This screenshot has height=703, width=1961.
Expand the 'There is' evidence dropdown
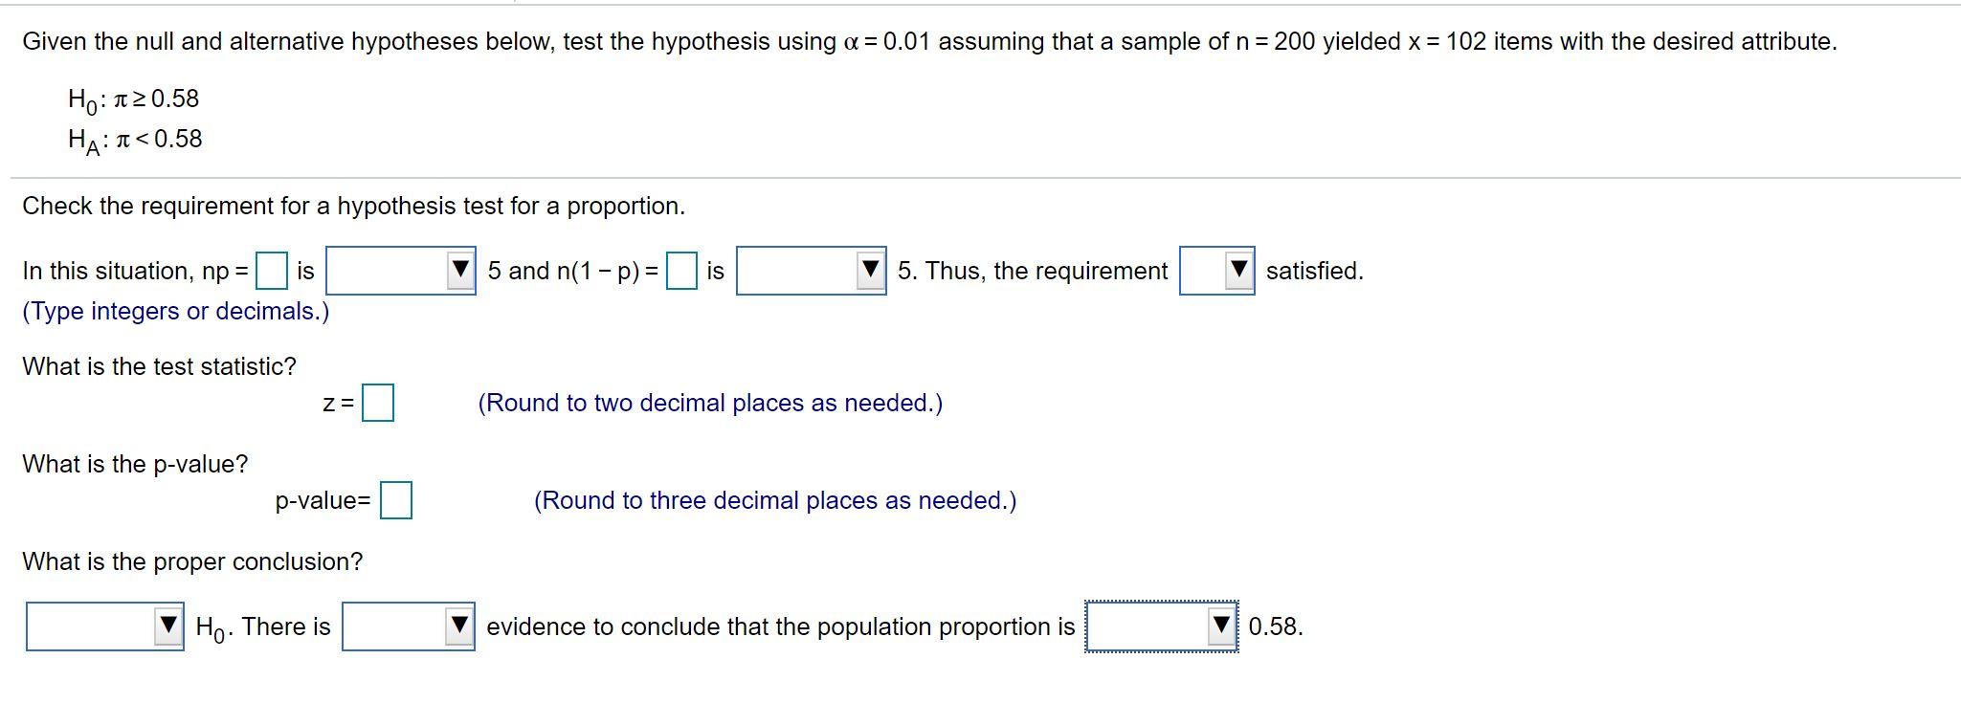409,626
